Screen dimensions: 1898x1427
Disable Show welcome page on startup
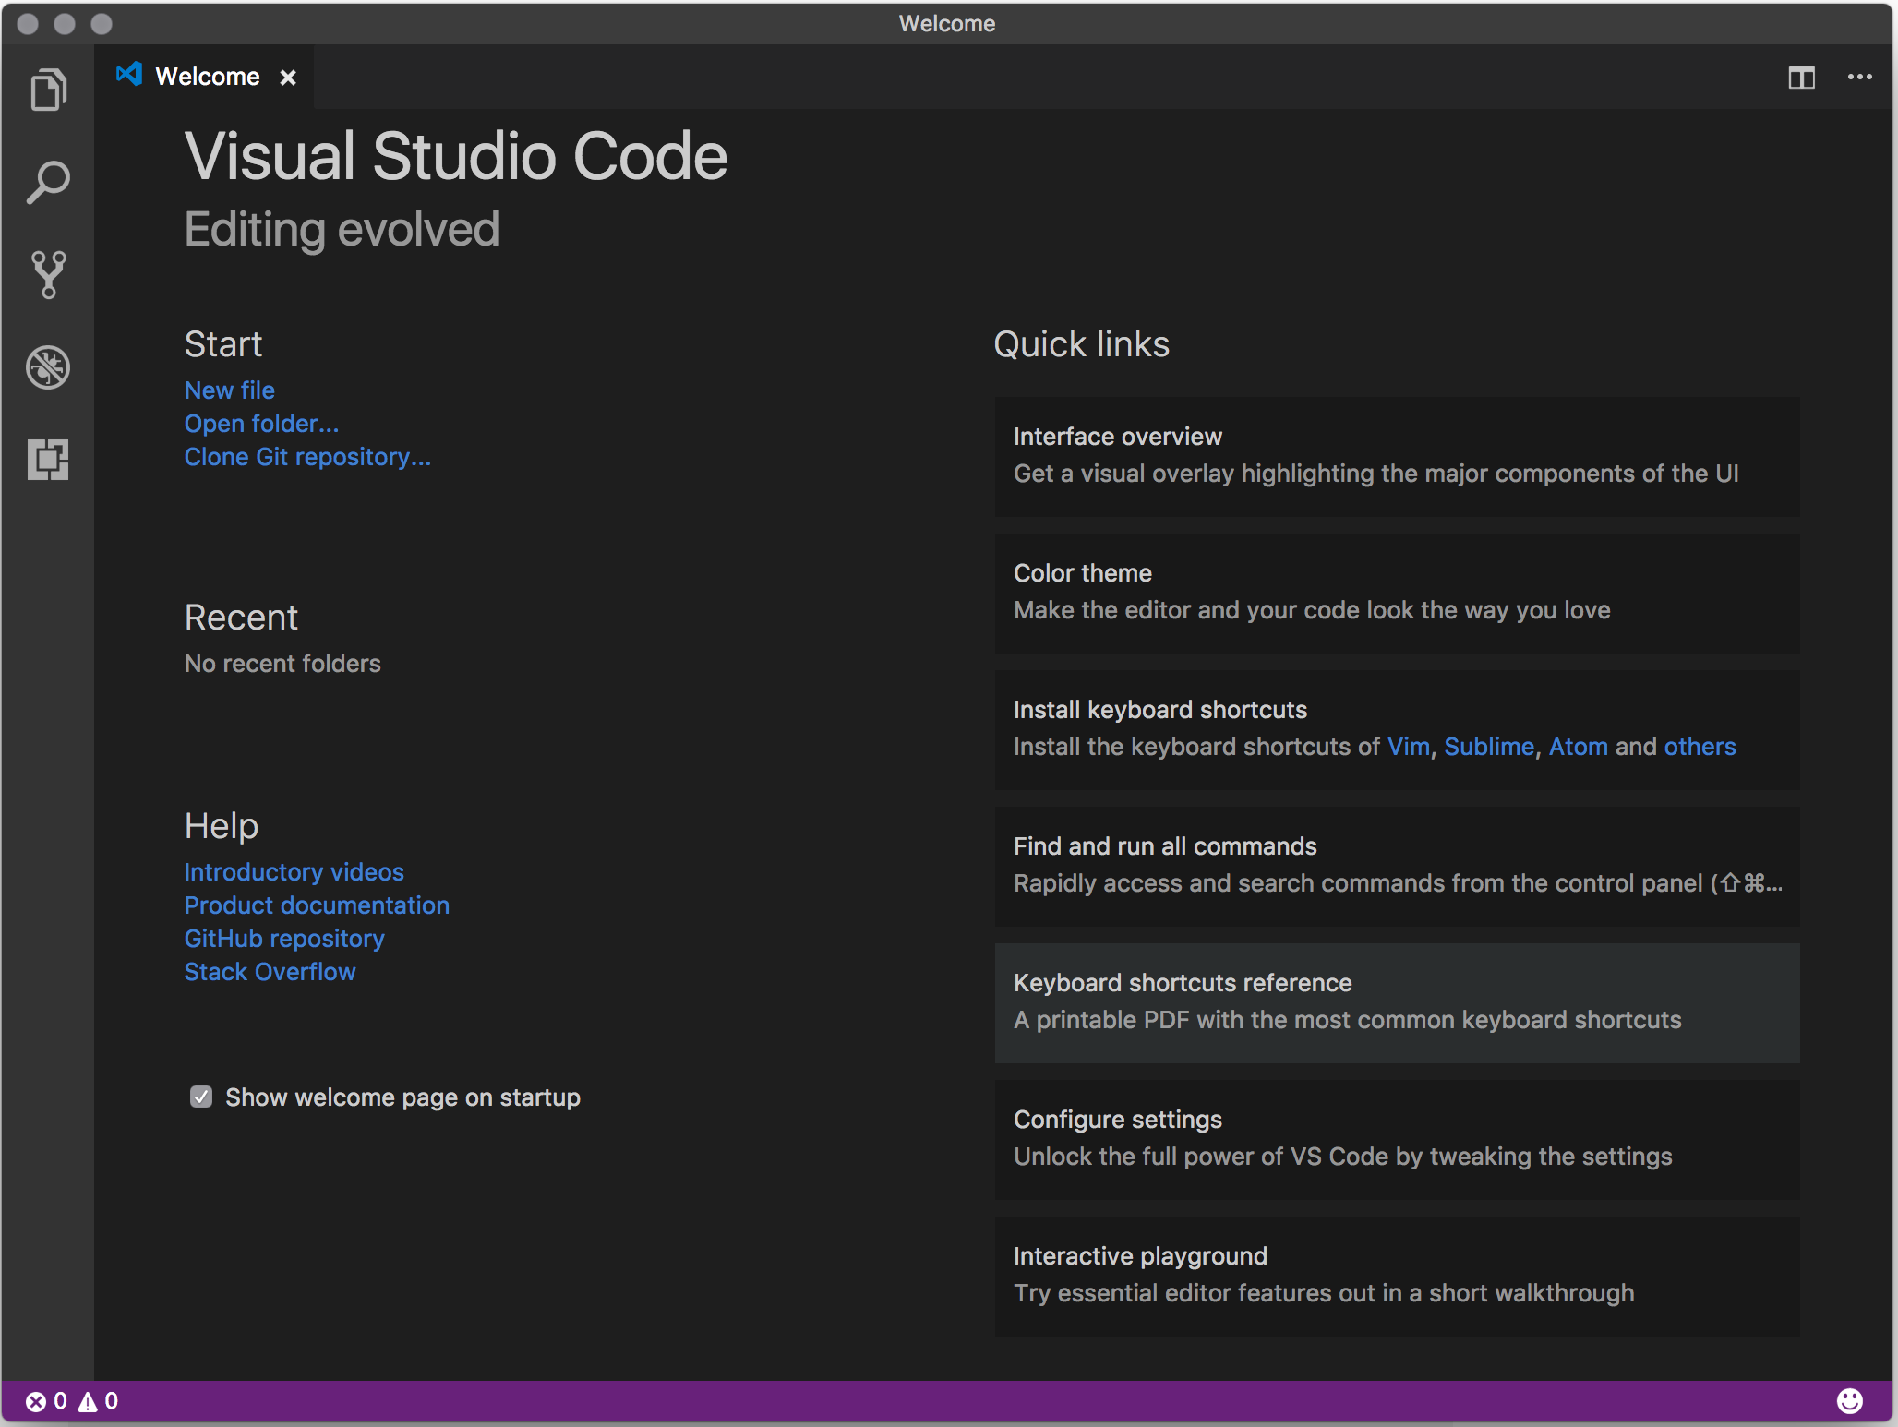200,1097
